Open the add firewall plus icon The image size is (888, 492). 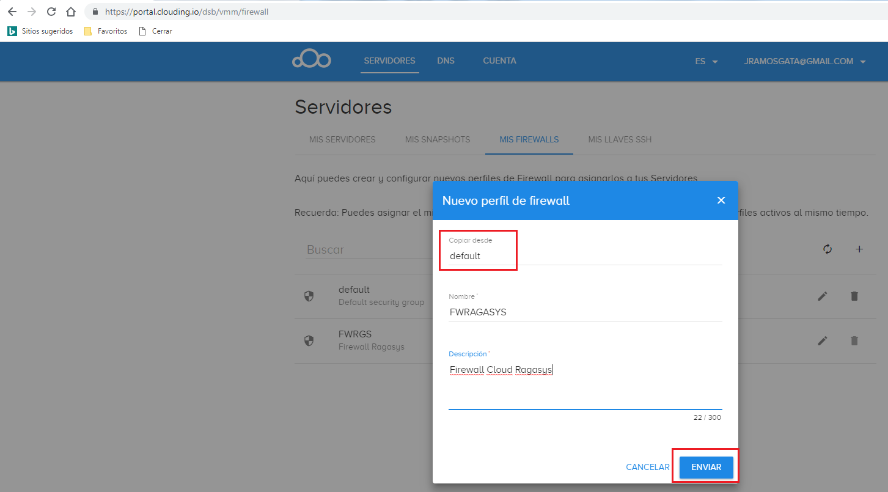click(x=859, y=249)
